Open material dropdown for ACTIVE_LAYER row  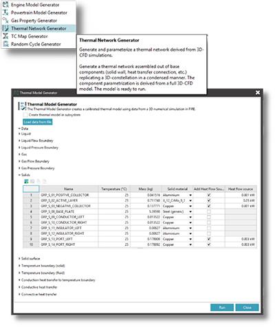point(190,200)
